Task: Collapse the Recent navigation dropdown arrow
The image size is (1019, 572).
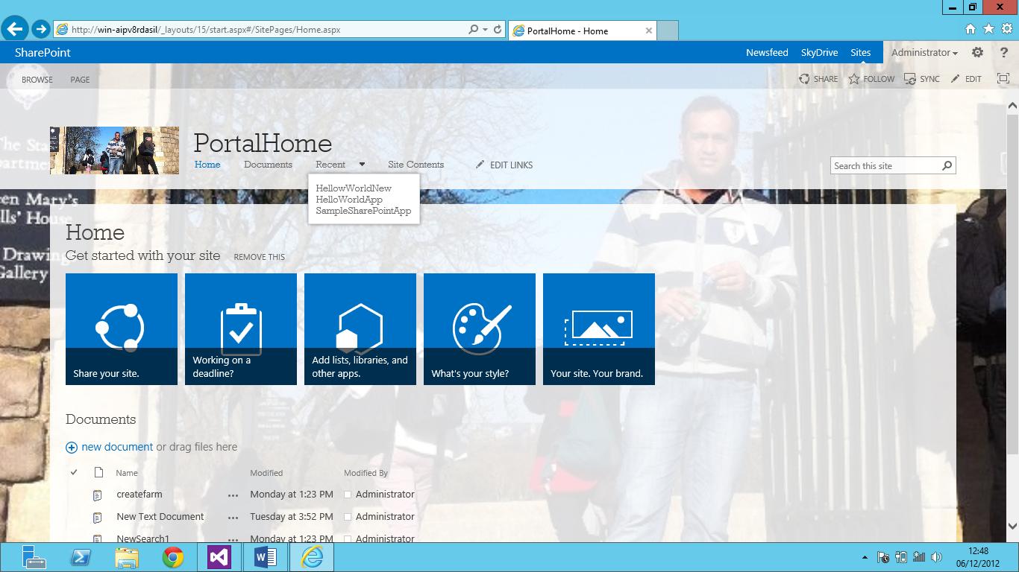Action: coord(362,165)
